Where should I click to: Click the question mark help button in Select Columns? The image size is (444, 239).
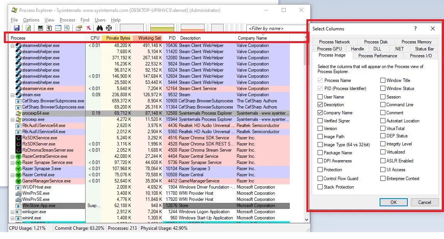pyautogui.click(x=415, y=28)
